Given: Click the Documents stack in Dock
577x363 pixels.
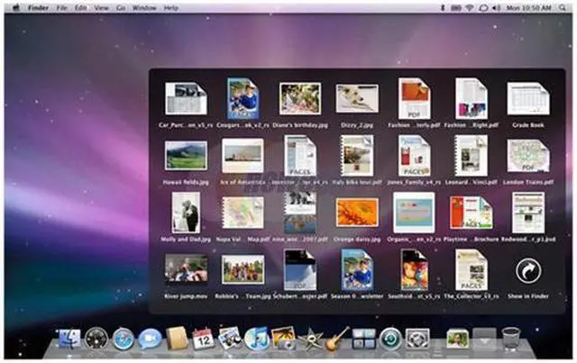Looking at the screenshot, I should click(457, 339).
